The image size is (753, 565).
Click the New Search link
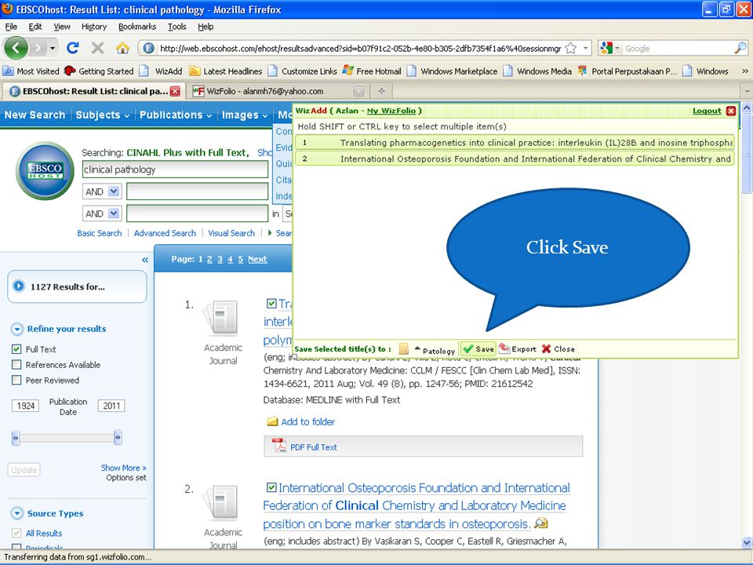[35, 115]
